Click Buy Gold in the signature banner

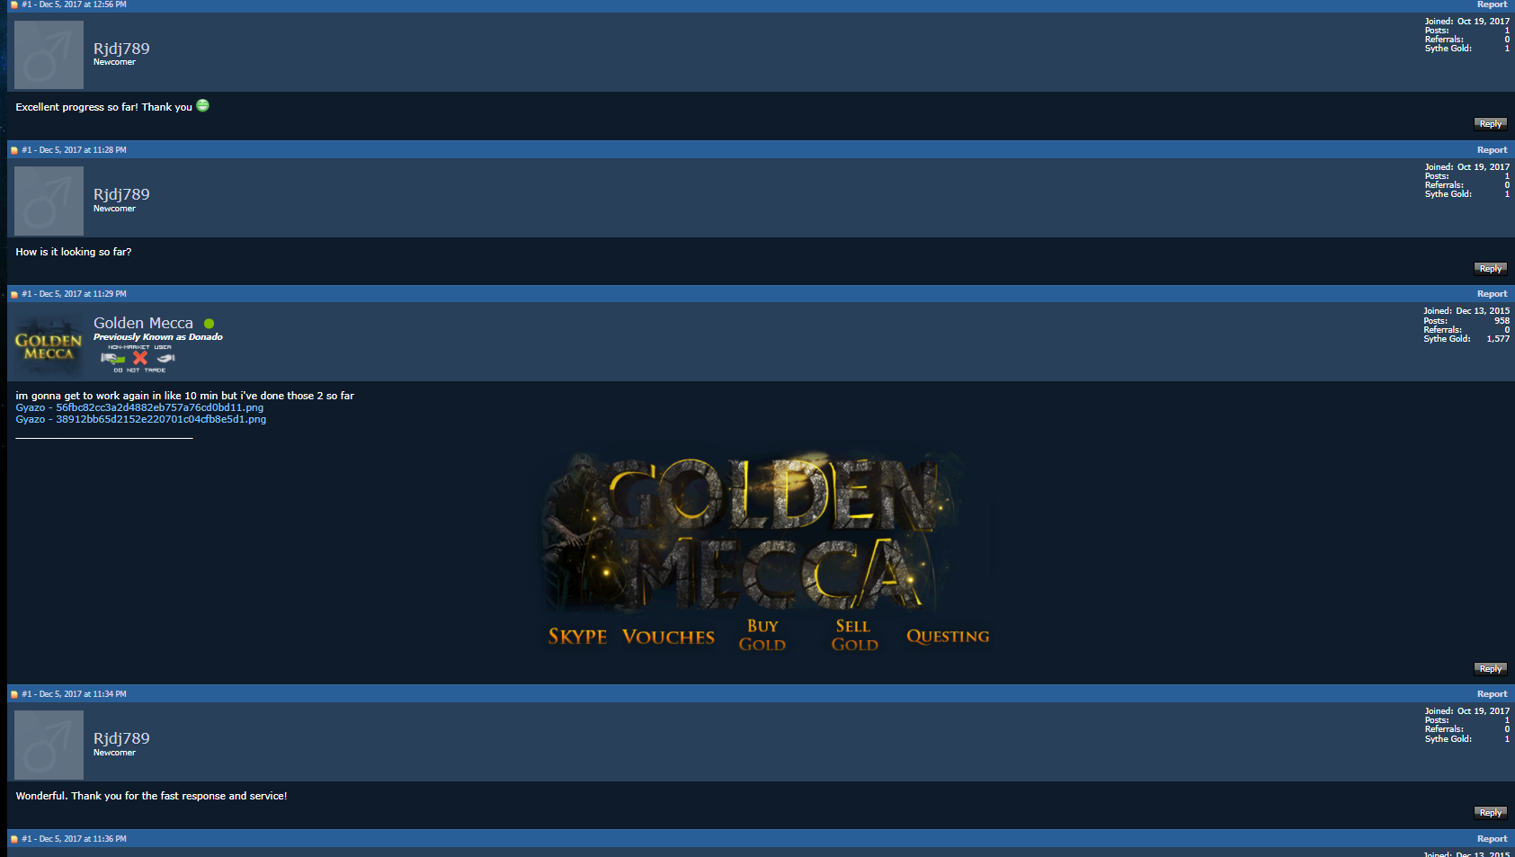pos(762,635)
